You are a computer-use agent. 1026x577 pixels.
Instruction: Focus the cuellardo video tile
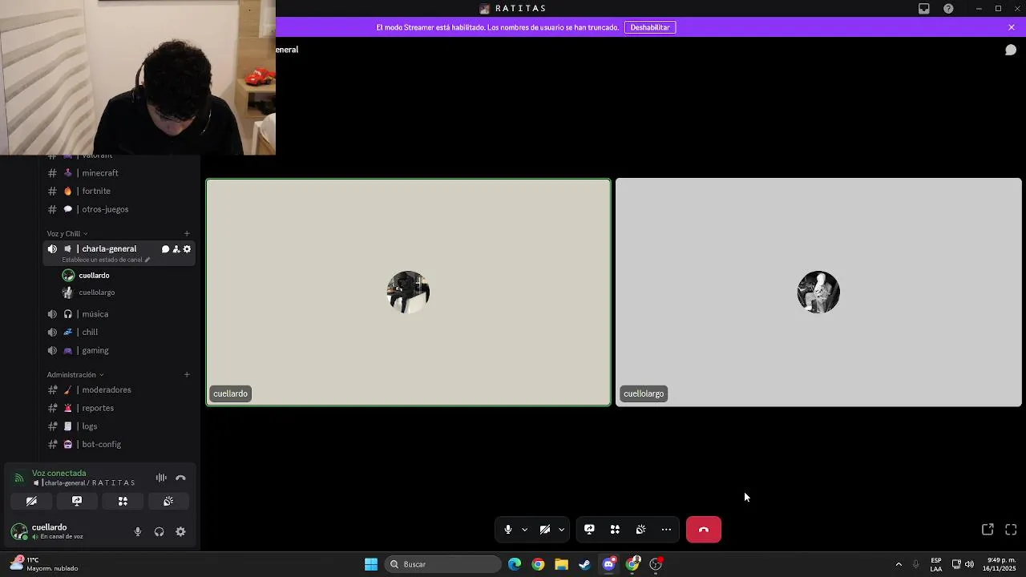click(409, 293)
